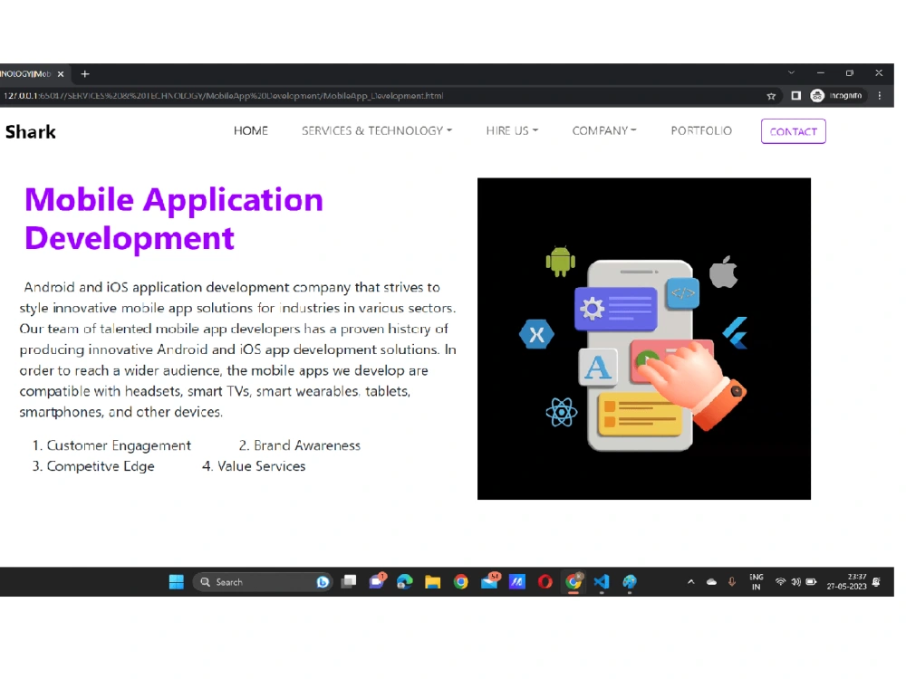Open Google Chrome taskbar icon
906x679 pixels.
pyautogui.click(x=460, y=582)
